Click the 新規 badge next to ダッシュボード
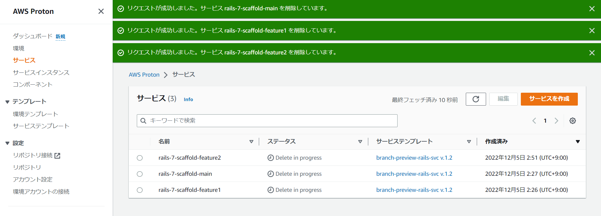Image resolution: width=601 pixels, height=216 pixels. coord(61,37)
